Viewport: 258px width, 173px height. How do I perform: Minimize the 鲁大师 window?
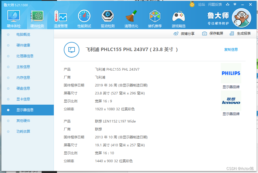tap(242, 5)
